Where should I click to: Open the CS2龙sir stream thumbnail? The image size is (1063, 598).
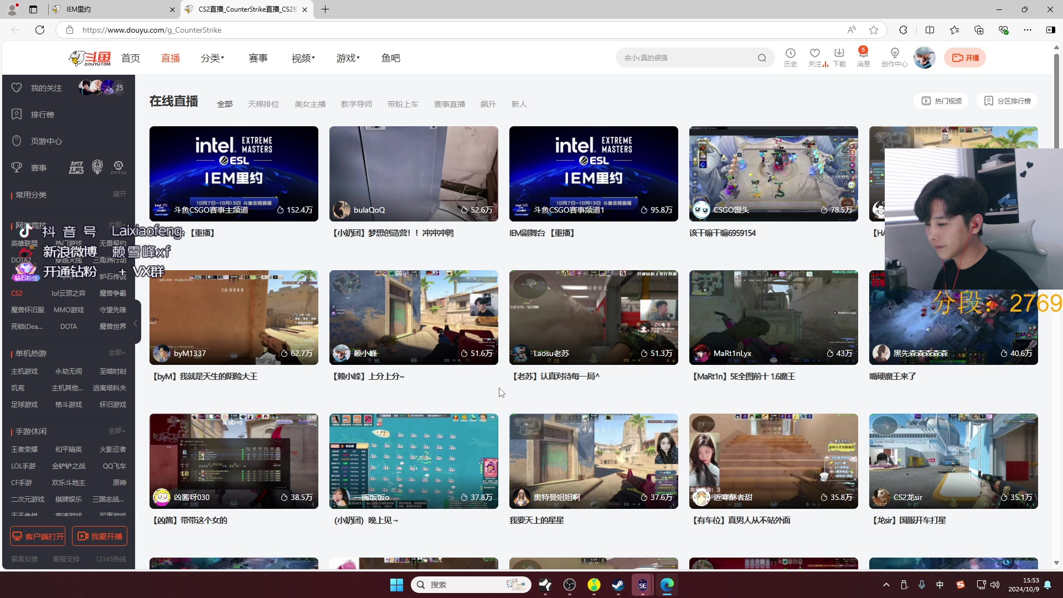click(x=953, y=461)
